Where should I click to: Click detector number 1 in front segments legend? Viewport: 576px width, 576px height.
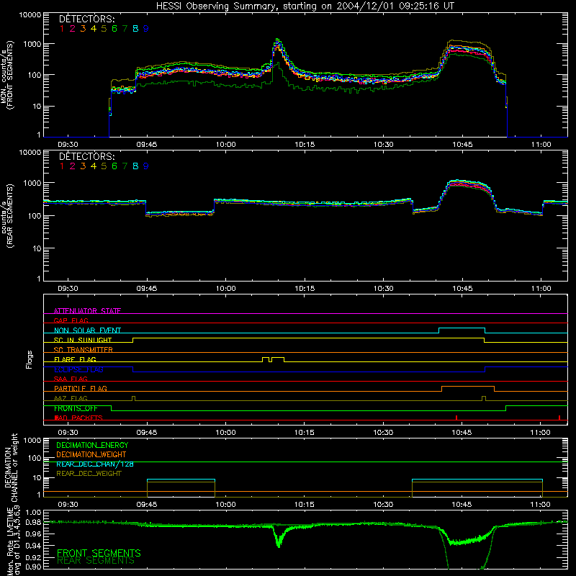click(x=62, y=29)
